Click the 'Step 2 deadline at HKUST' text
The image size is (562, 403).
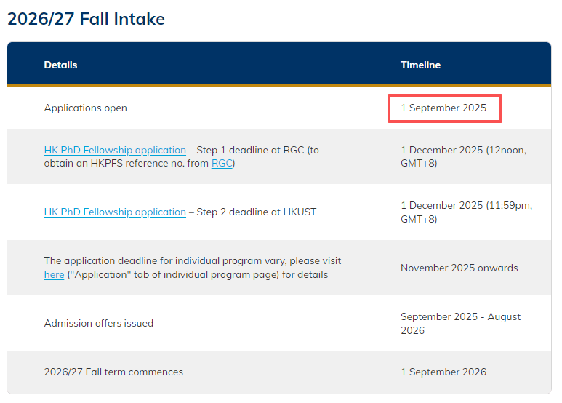(256, 212)
